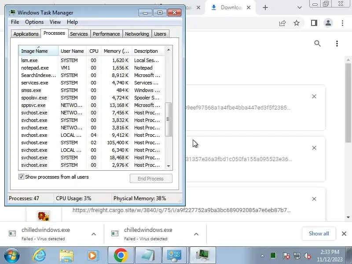Switch to the Applications tab

pos(26,34)
